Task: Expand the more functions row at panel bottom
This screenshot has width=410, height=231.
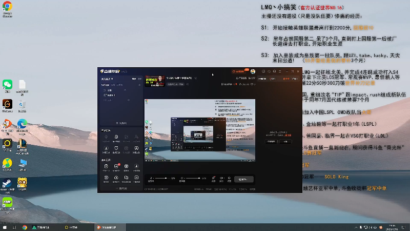Action: 121,188
